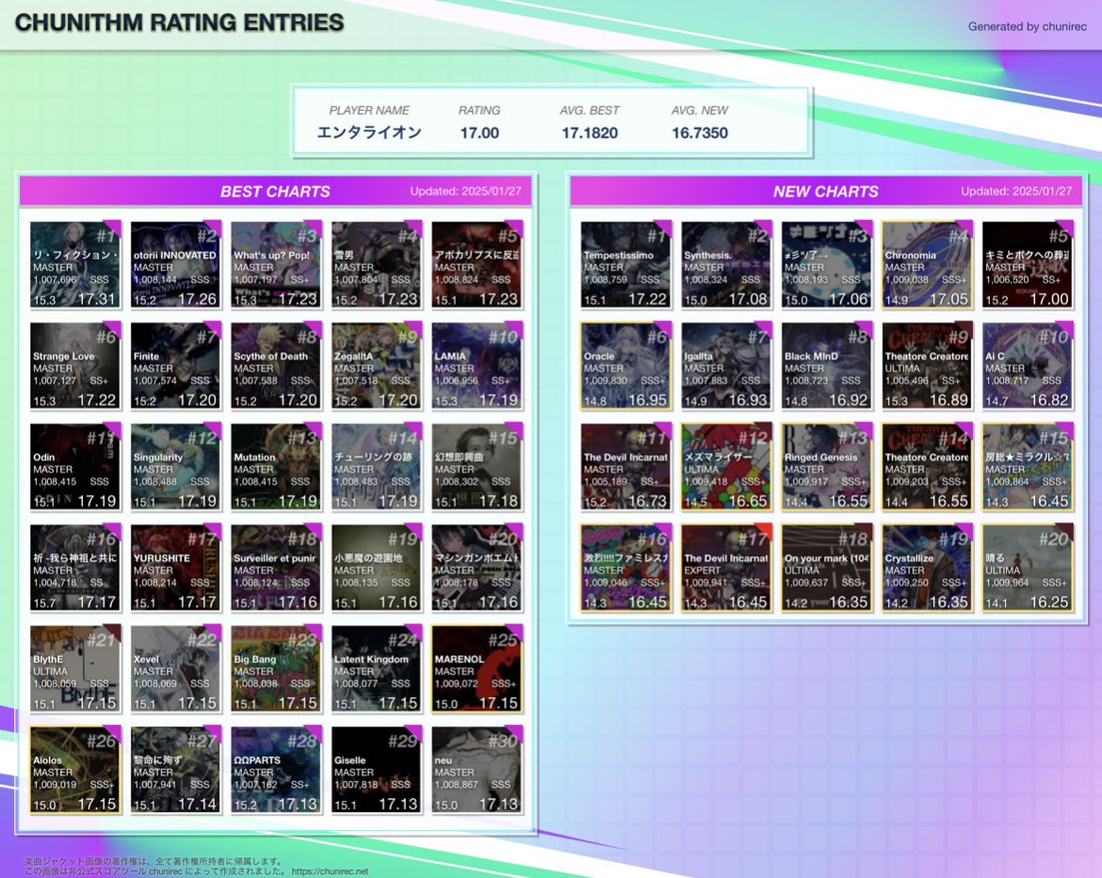The height and width of the screenshot is (878, 1102).
Task: Click the Crystallize chart card
Action: 927,568
